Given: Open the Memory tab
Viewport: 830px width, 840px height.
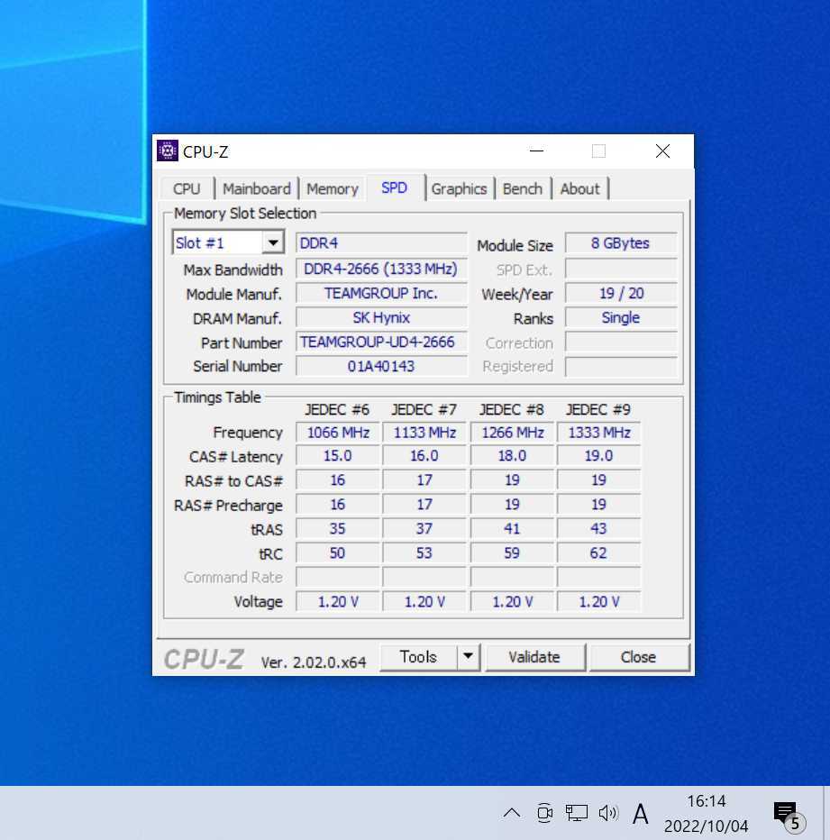Looking at the screenshot, I should click(333, 188).
